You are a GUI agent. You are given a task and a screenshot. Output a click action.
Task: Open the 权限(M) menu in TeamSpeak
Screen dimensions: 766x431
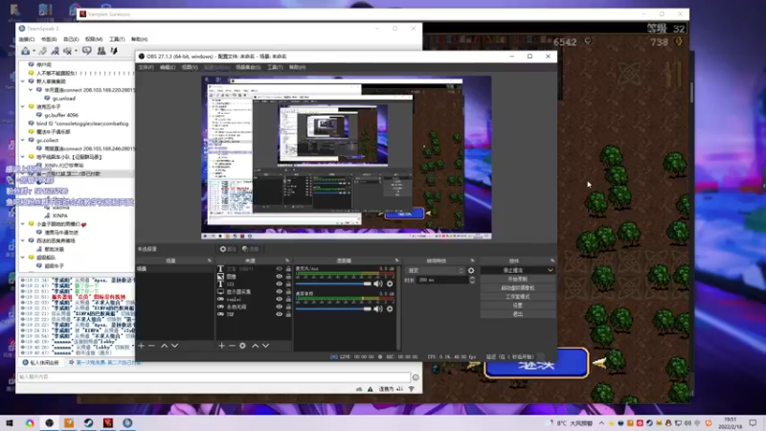point(93,39)
